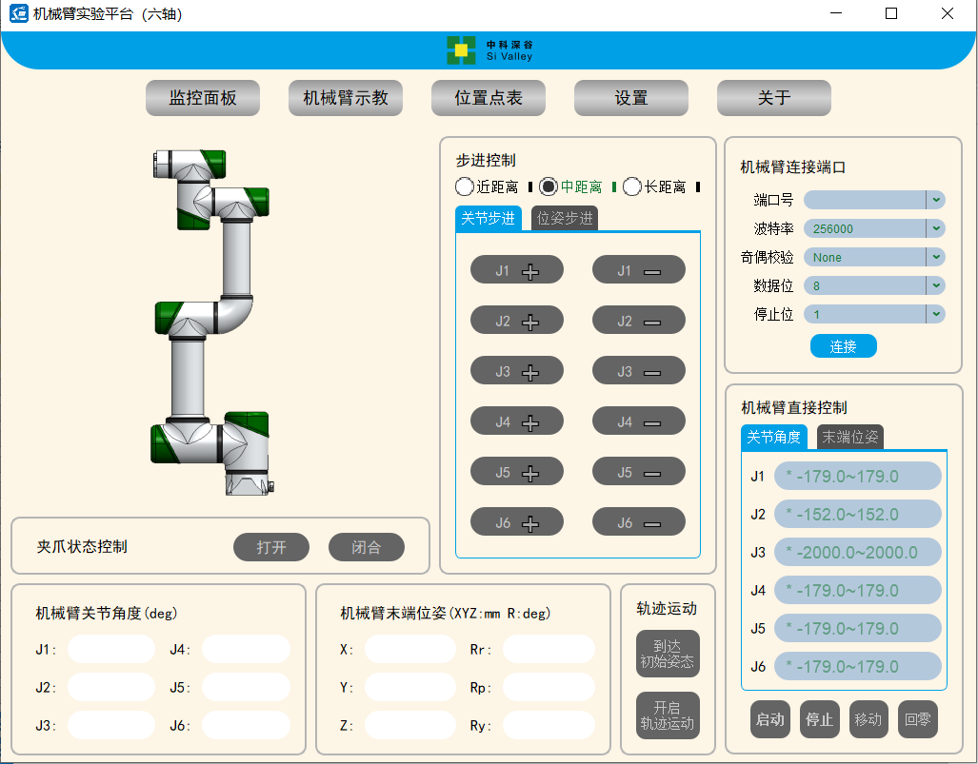
Task: Open the 位置点表 menu
Action: click(489, 98)
